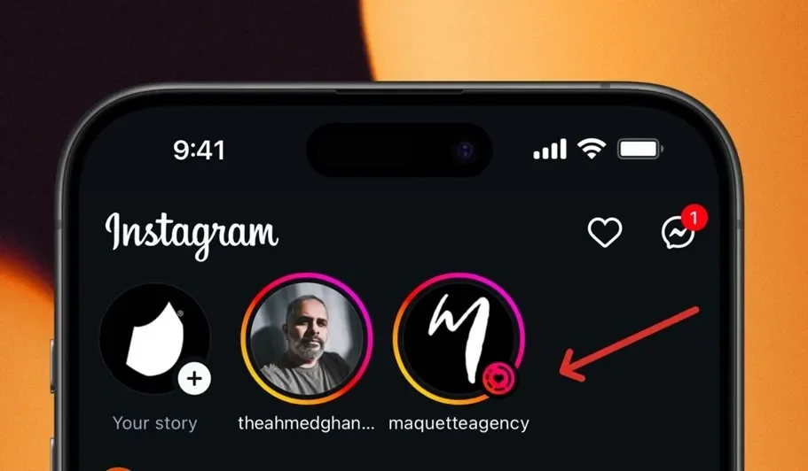
Task: Open the Messenger direct messages icon
Action: click(x=679, y=233)
